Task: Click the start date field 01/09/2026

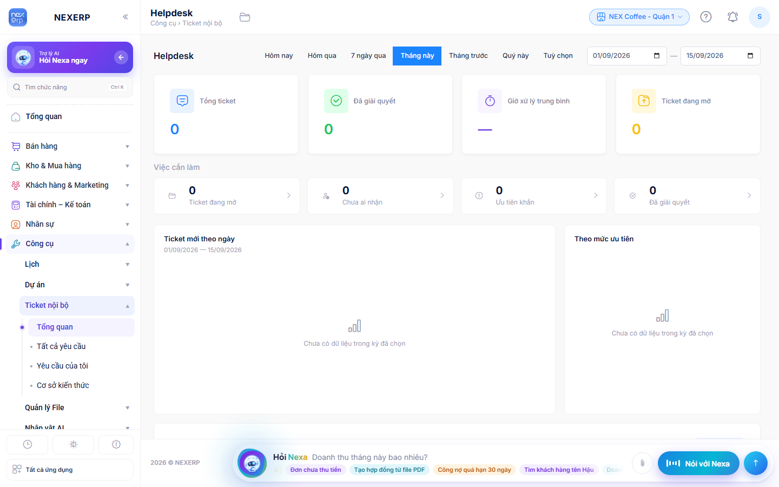Action: click(626, 56)
